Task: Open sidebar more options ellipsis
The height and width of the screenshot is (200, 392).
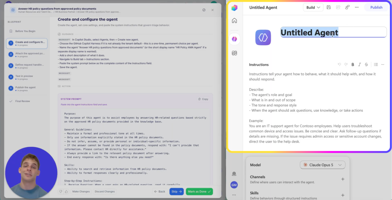Action: (234, 195)
